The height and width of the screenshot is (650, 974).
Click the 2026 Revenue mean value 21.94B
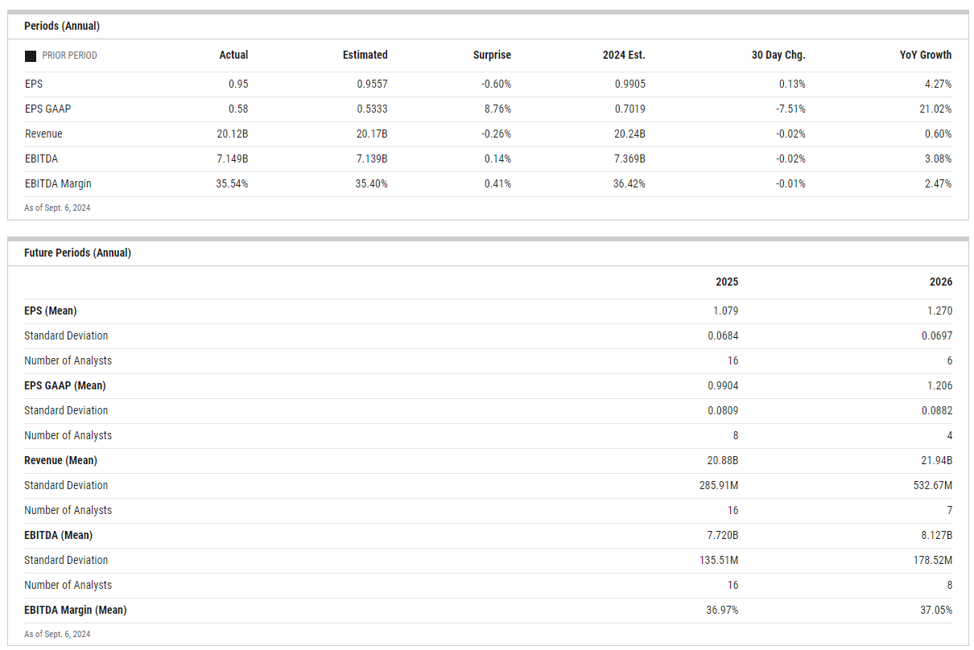[x=936, y=460]
